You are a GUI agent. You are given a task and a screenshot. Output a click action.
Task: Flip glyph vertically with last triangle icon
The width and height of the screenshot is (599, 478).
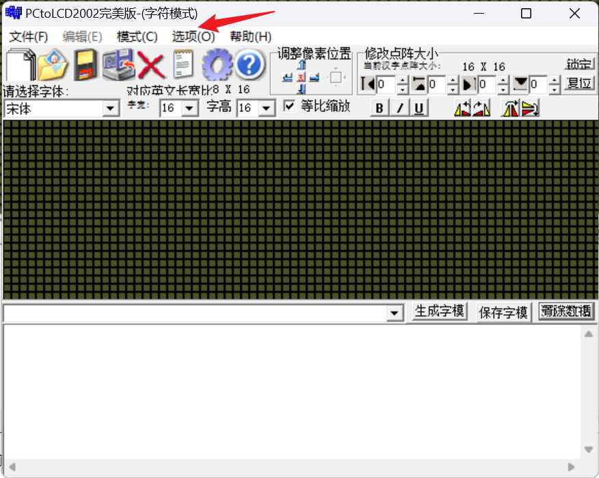tap(530, 108)
